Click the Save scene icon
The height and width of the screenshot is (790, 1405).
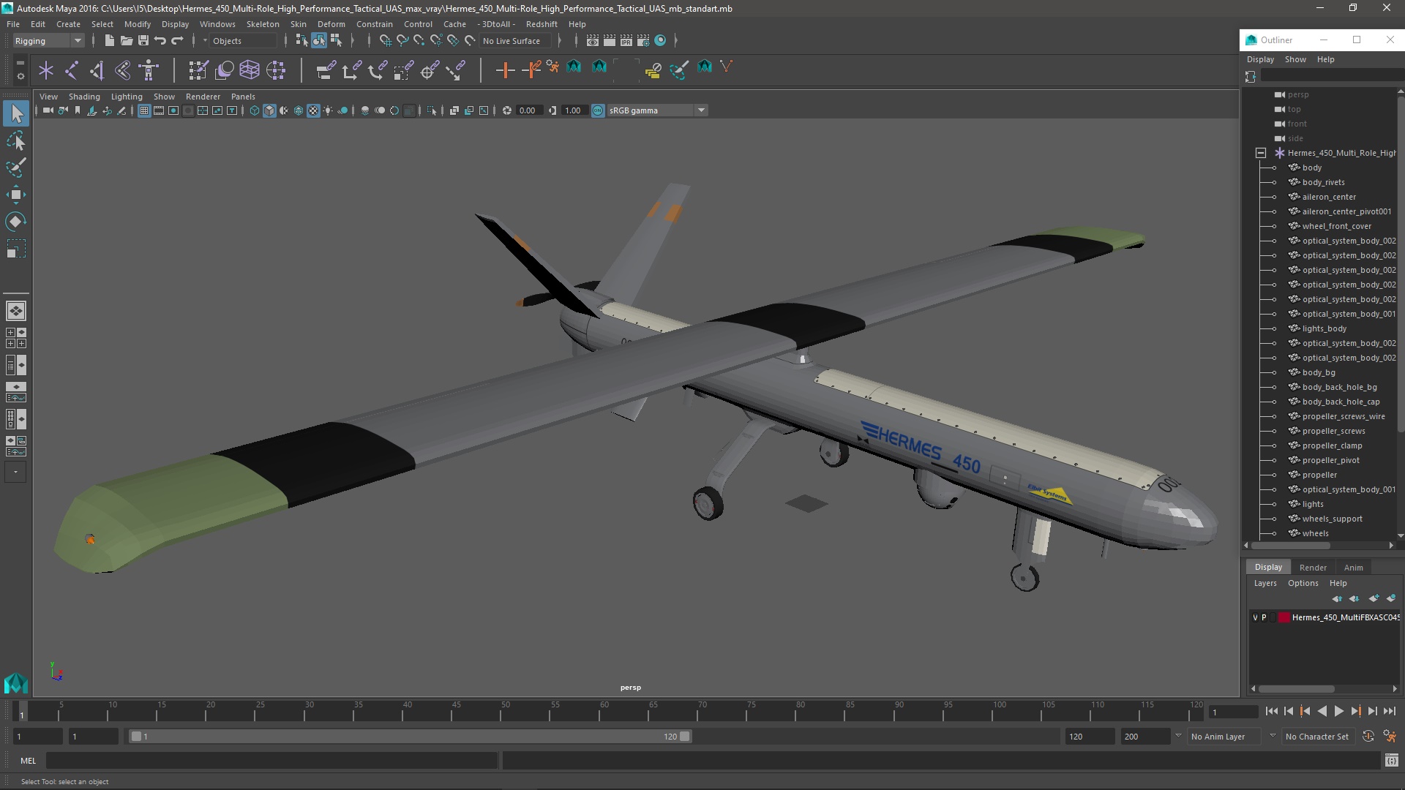143,41
